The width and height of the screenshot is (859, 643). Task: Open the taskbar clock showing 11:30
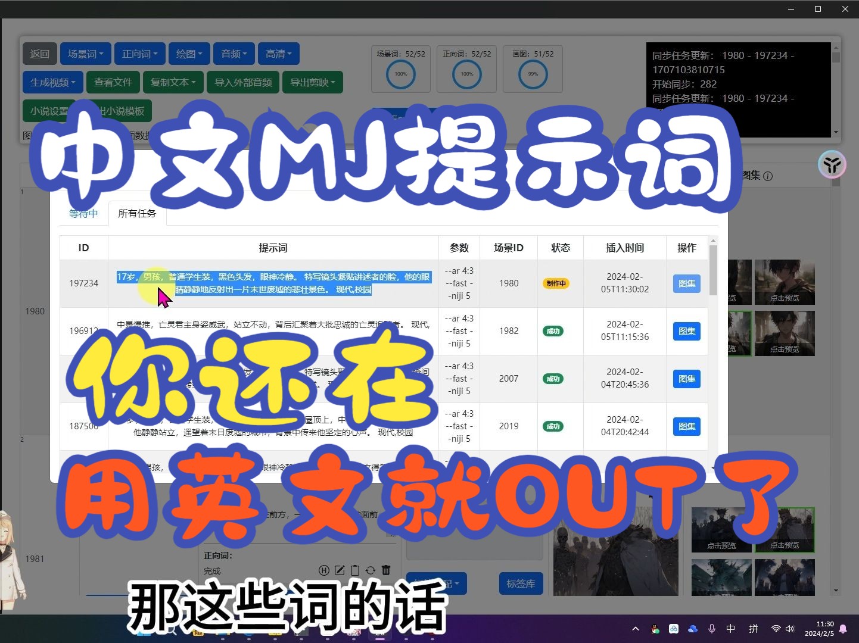(x=819, y=629)
